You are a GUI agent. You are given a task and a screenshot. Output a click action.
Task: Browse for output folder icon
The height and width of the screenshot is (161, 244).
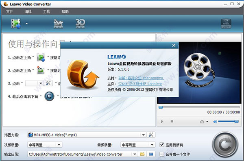[142, 154]
